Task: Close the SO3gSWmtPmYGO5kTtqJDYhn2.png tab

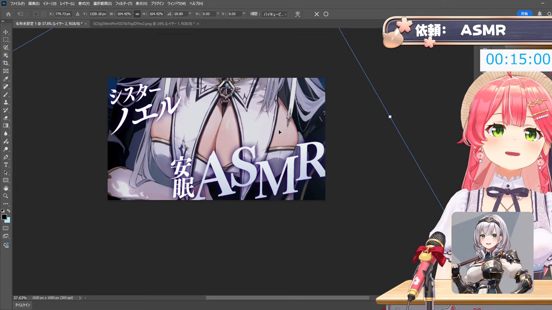Action: [198, 24]
